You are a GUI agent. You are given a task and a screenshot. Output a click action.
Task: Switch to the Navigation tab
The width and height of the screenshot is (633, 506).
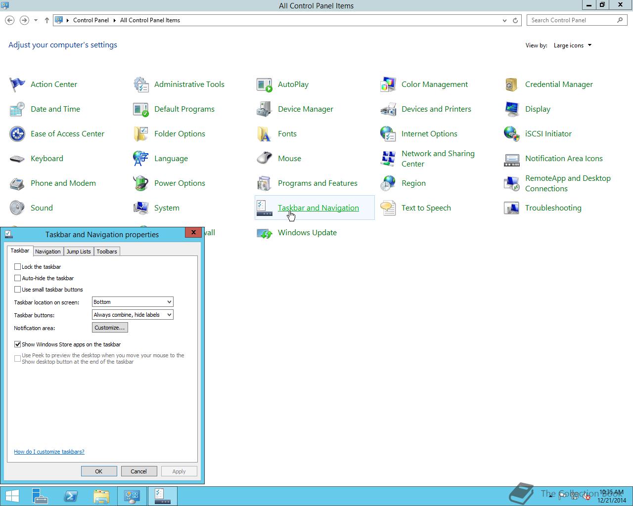click(x=48, y=252)
